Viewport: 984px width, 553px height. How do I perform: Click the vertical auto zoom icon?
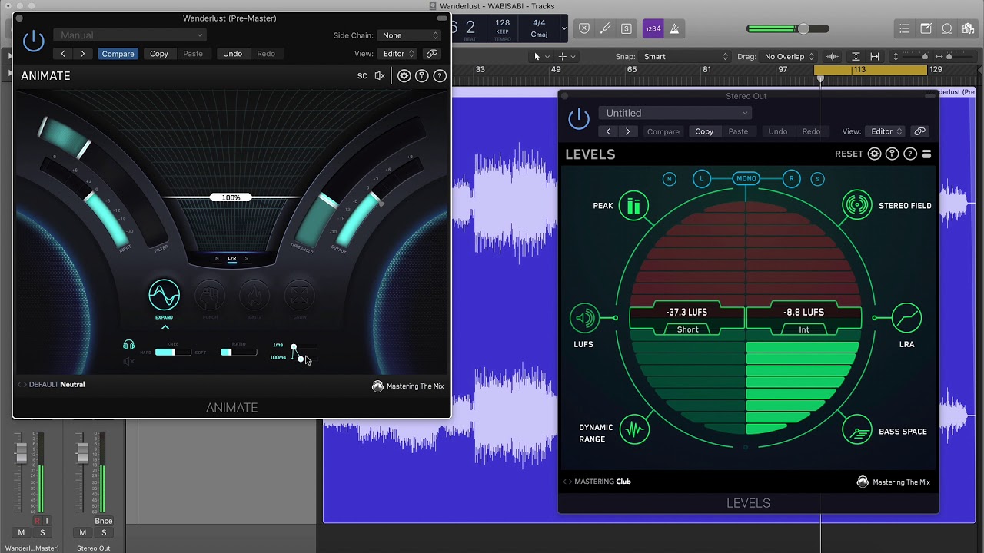[856, 56]
